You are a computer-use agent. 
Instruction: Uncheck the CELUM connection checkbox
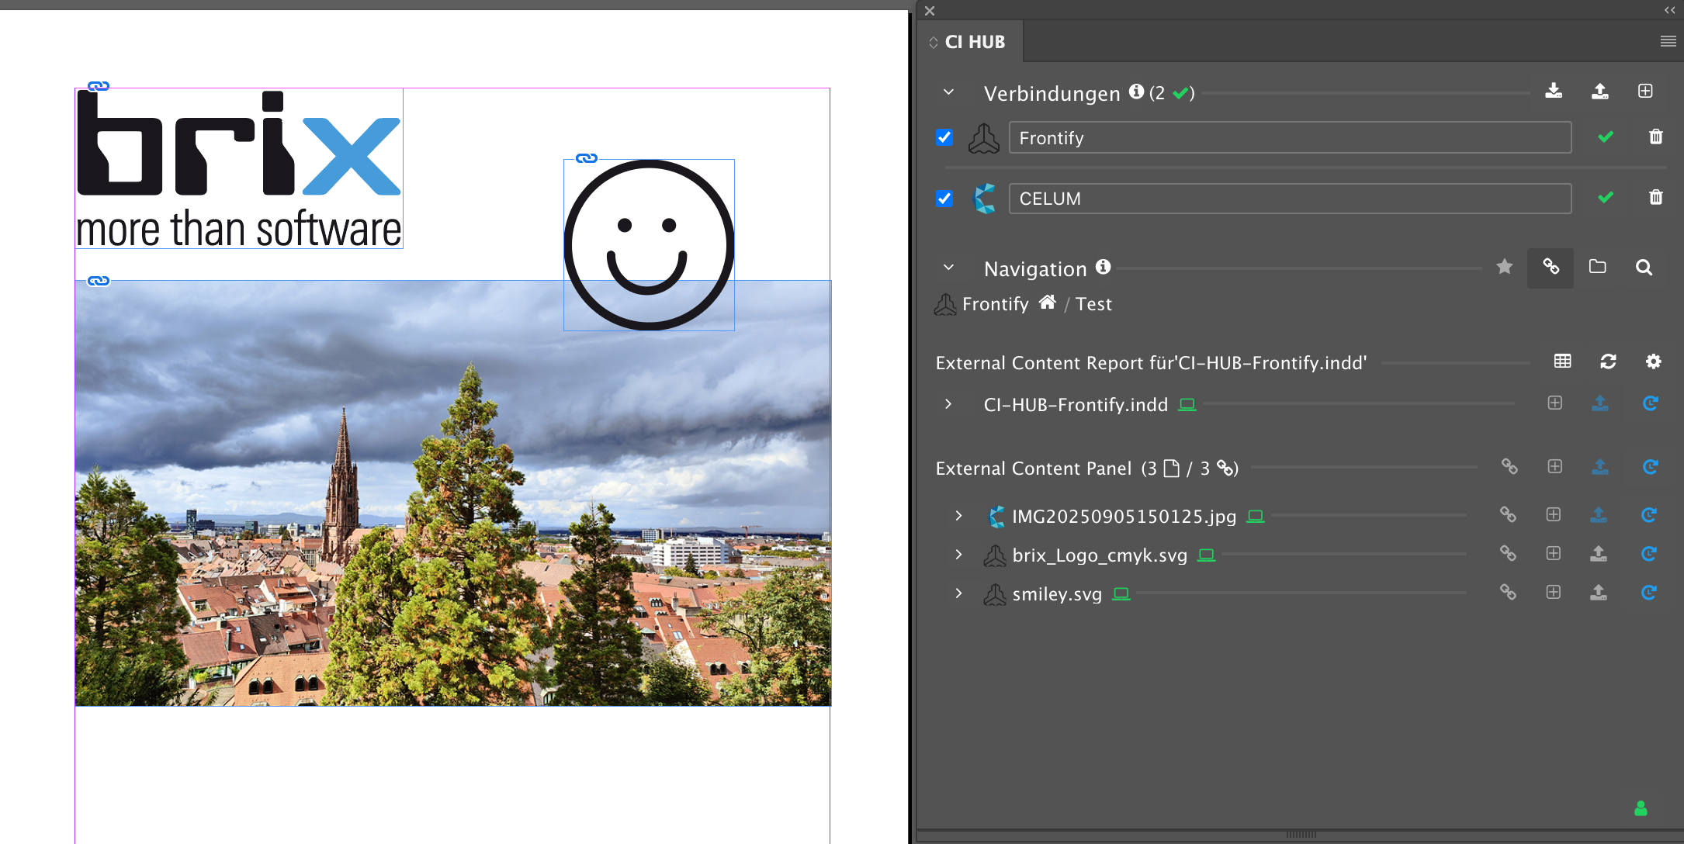(x=944, y=199)
